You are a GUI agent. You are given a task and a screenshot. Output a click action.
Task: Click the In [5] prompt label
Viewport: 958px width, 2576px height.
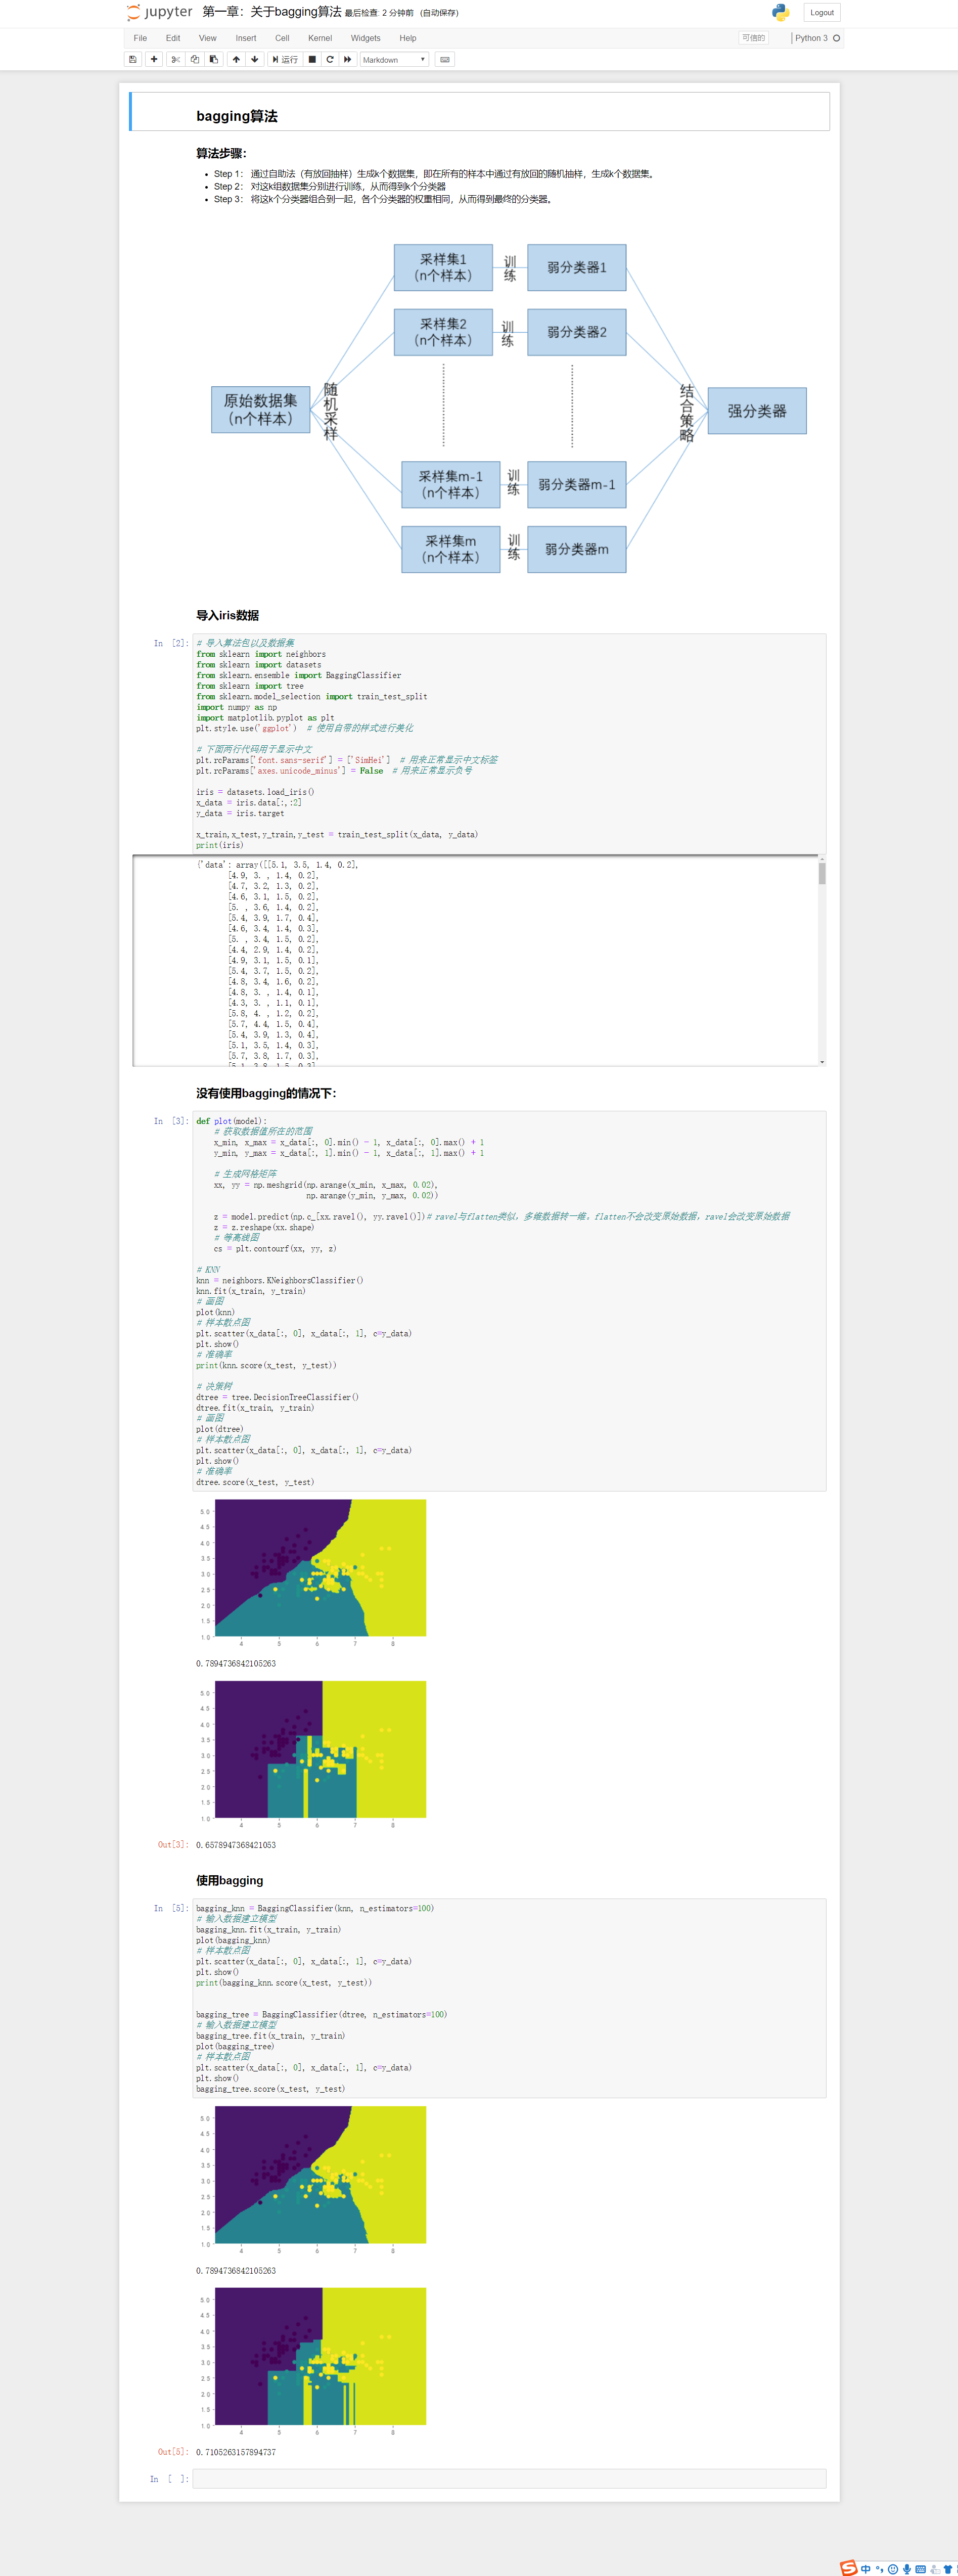coord(171,1908)
